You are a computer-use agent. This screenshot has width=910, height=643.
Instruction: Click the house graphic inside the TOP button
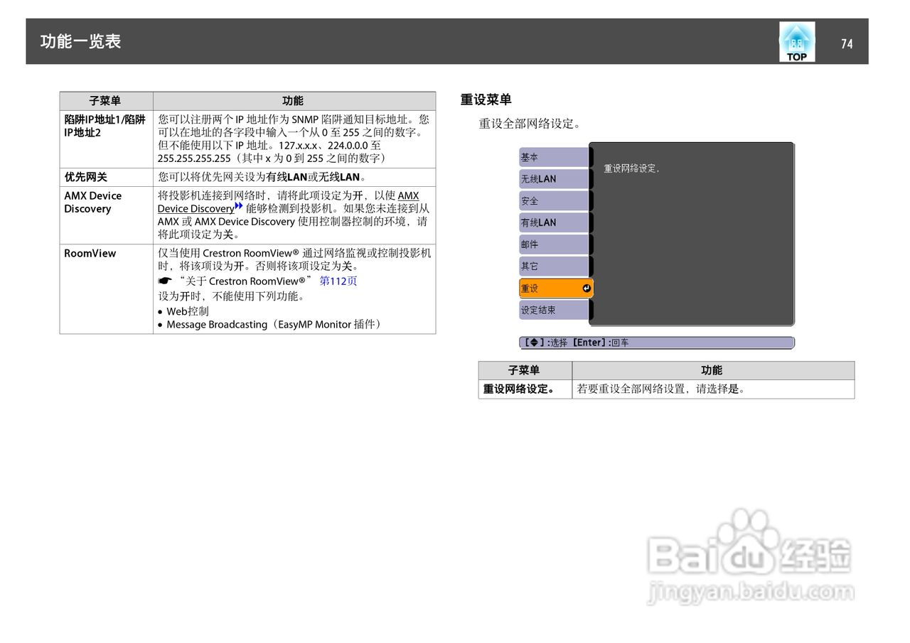click(x=796, y=37)
